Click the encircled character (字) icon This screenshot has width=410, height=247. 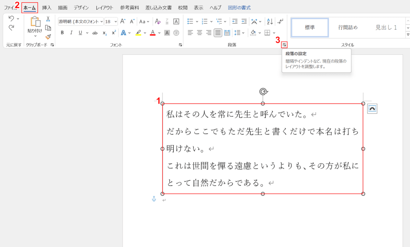(176, 33)
